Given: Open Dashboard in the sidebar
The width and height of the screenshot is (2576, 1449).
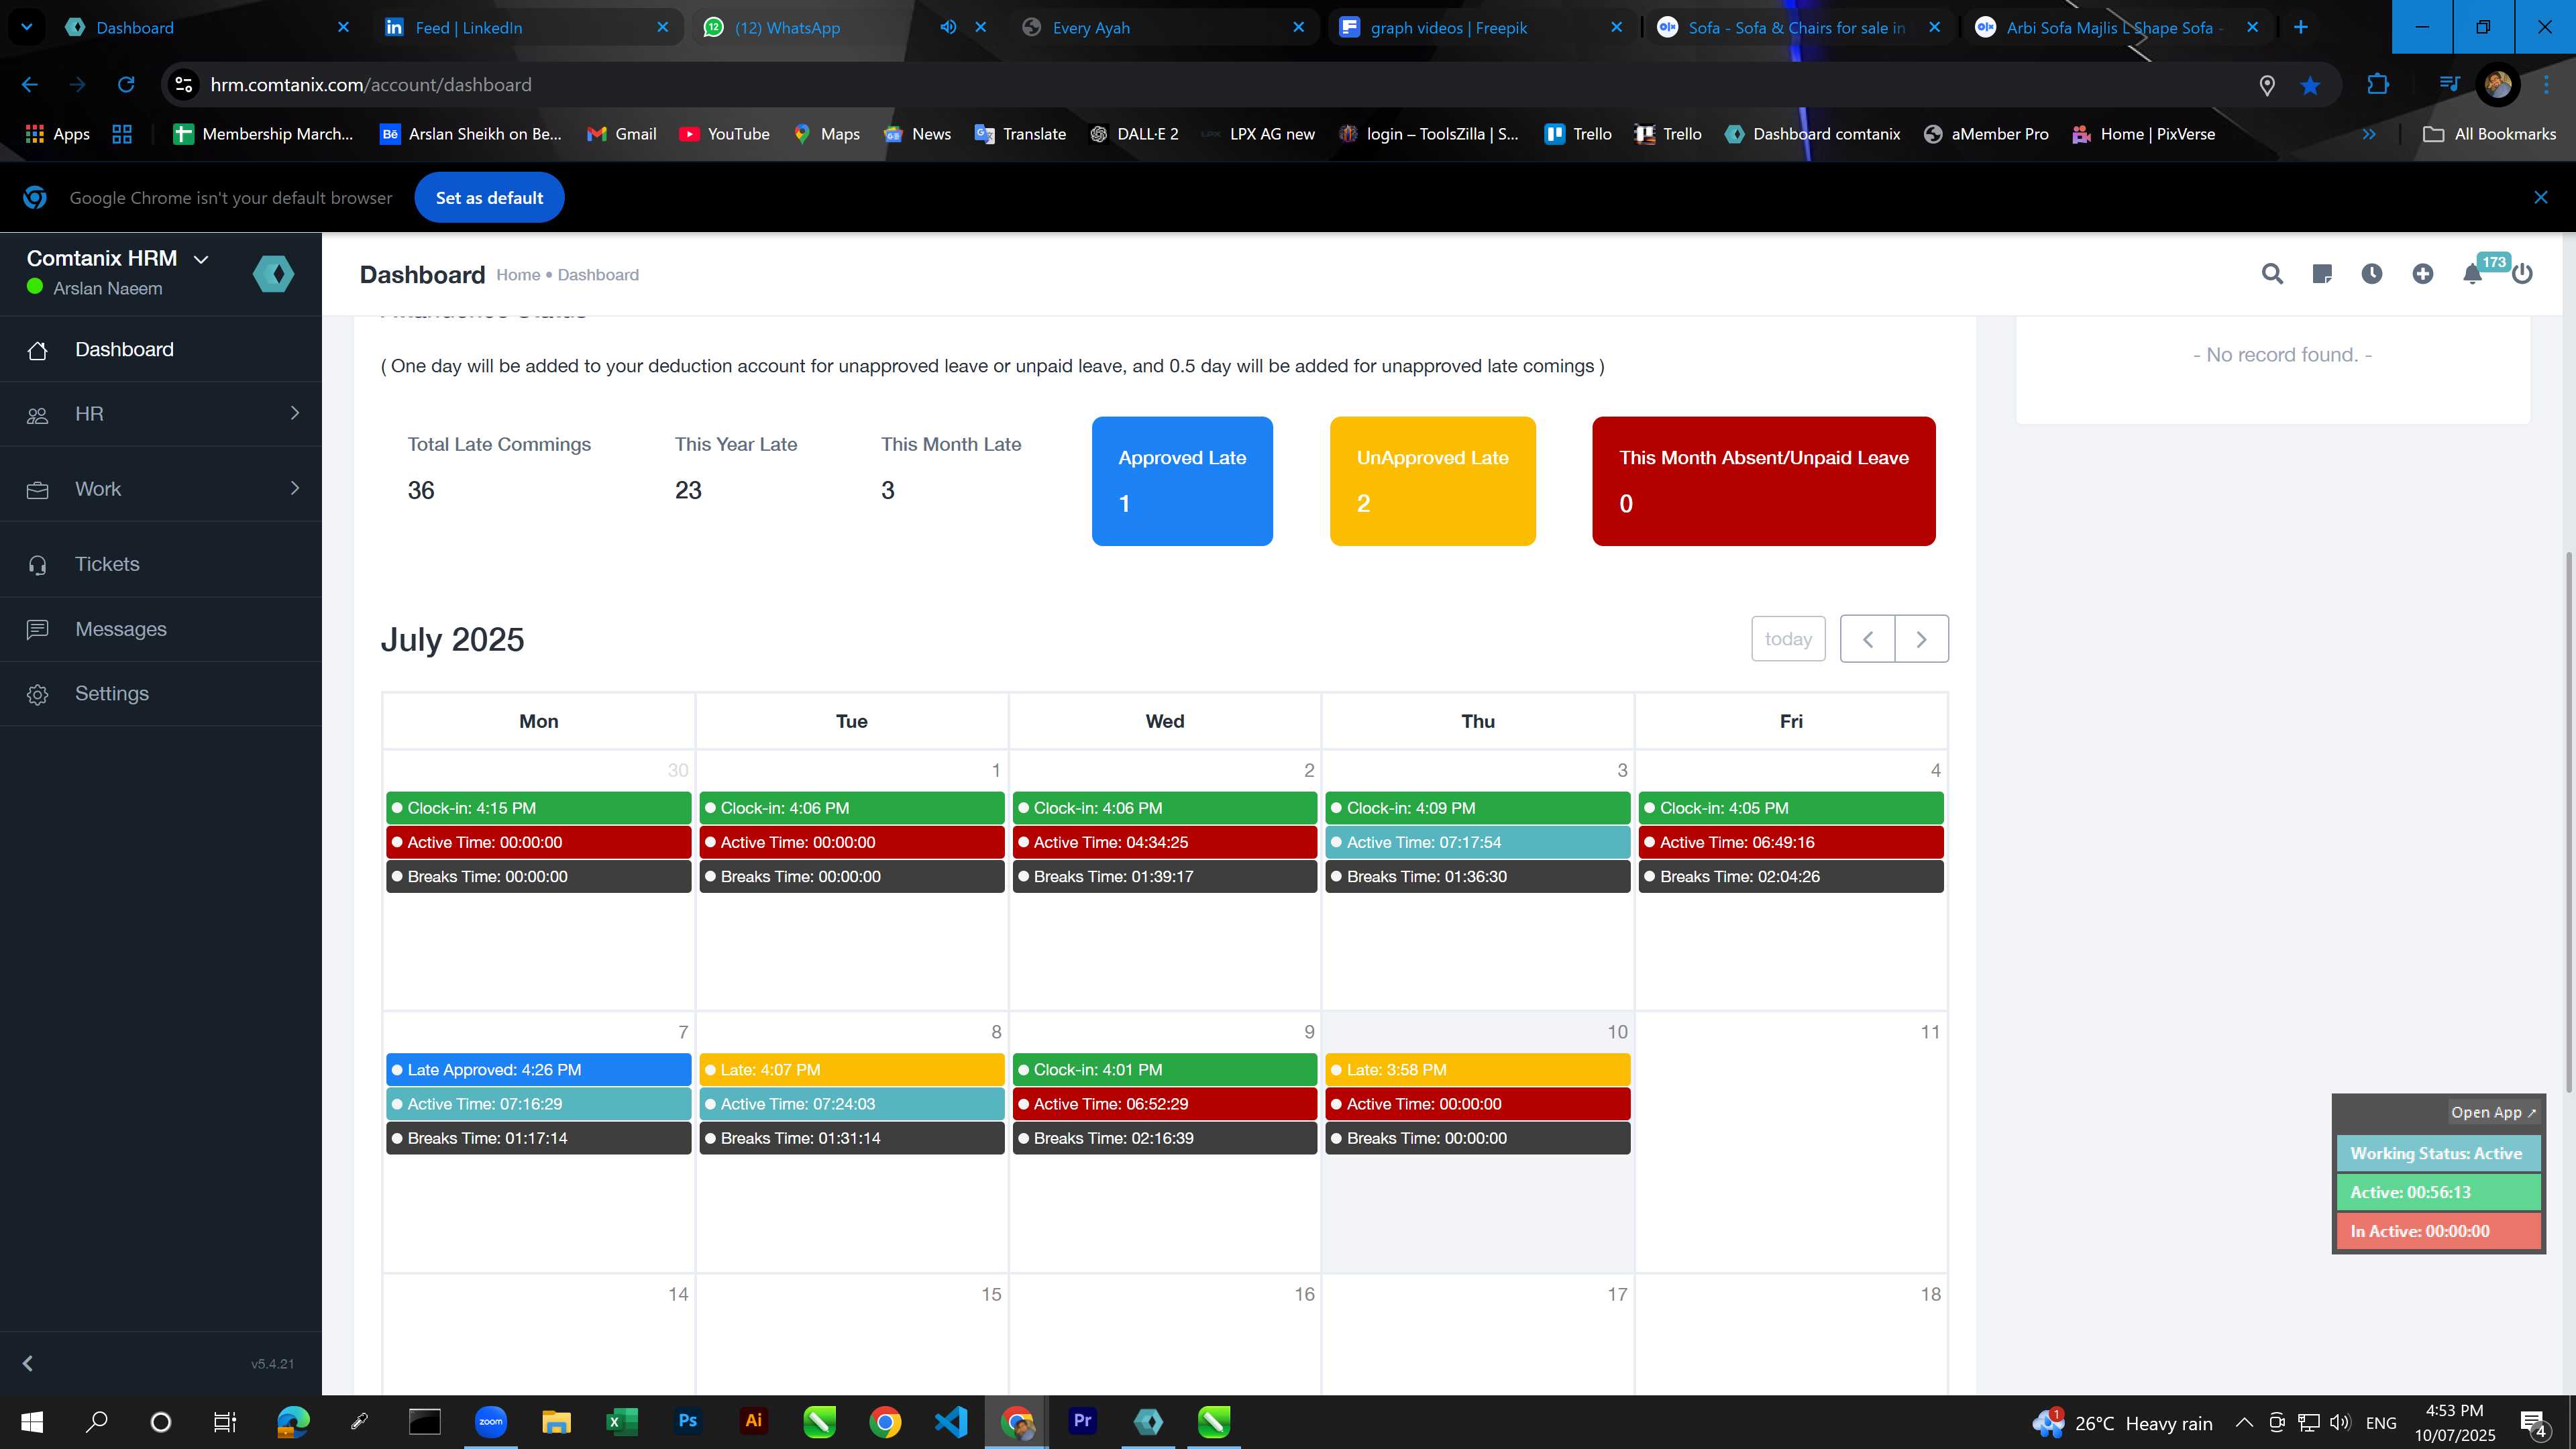Looking at the screenshot, I should click(x=161, y=349).
